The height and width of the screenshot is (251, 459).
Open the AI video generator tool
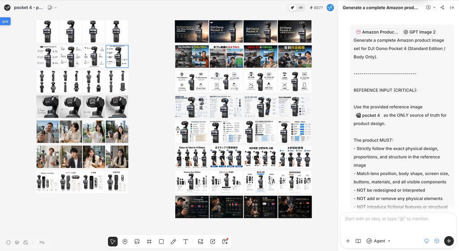pyautogui.click(x=213, y=242)
